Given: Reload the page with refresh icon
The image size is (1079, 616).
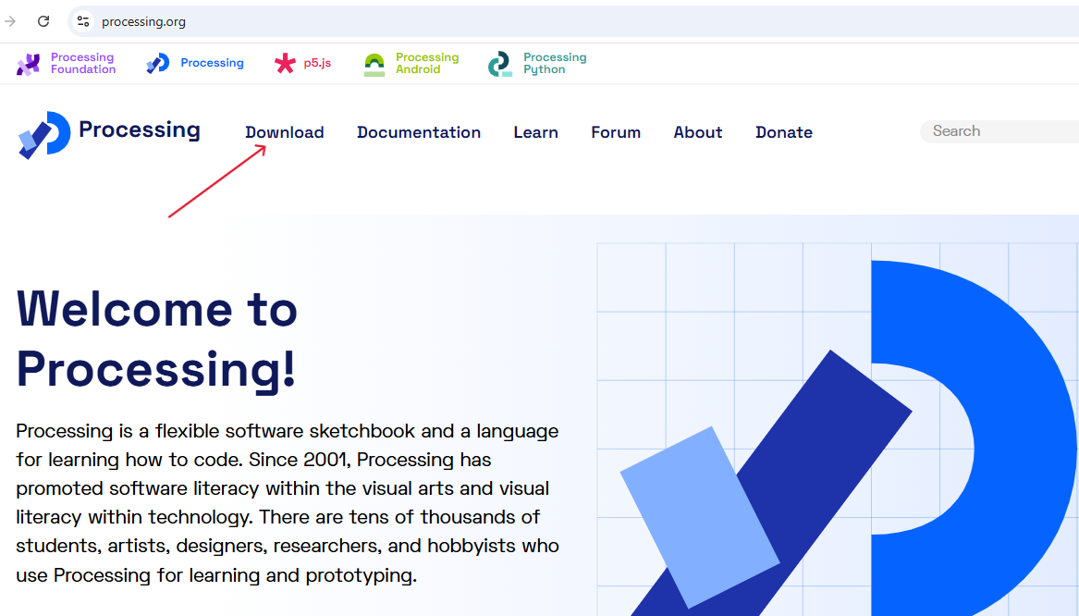Looking at the screenshot, I should tap(43, 21).
